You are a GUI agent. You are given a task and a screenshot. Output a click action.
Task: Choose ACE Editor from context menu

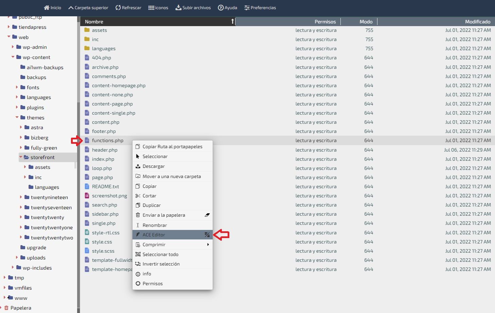(x=172, y=235)
